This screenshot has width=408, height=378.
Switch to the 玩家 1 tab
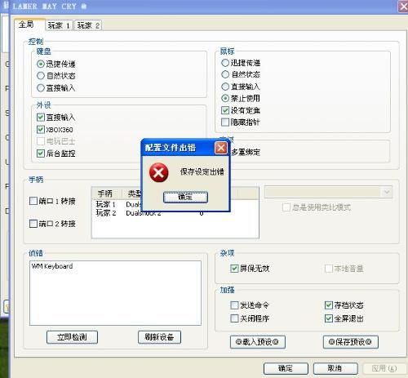(x=59, y=25)
